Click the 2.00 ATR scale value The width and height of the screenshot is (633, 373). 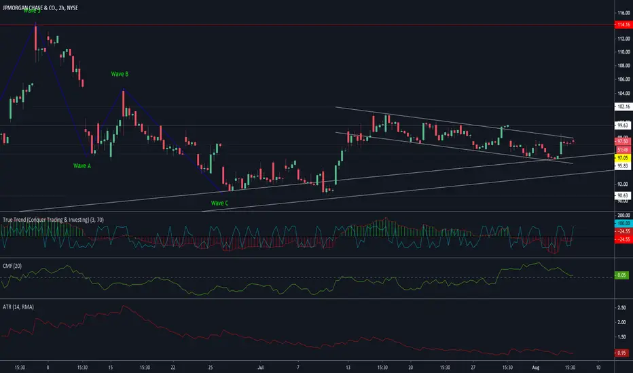click(x=621, y=322)
